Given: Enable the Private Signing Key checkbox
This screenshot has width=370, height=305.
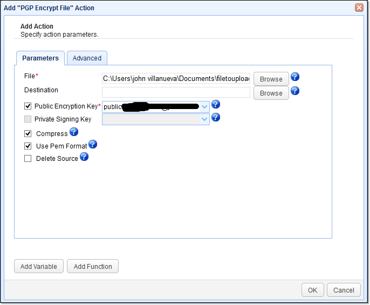Looking at the screenshot, I should pyautogui.click(x=28, y=119).
